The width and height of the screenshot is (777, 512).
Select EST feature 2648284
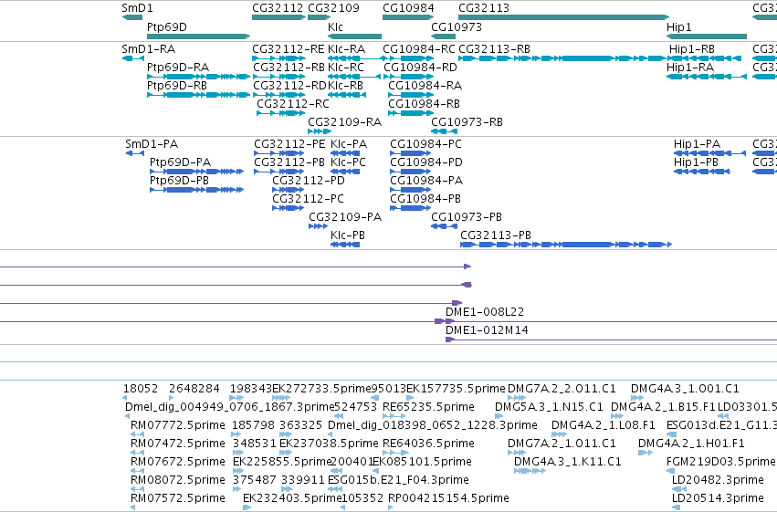[x=194, y=389]
